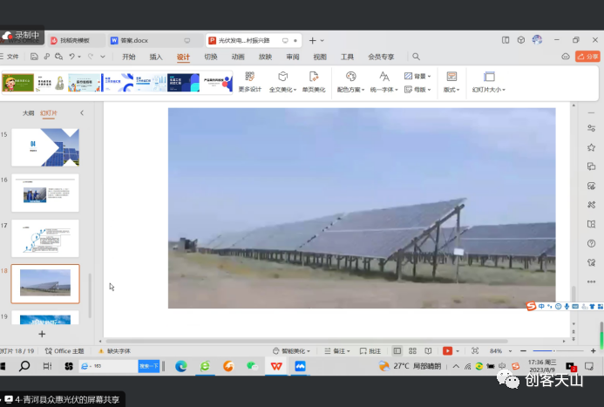
Task: Open 更多设计 more designs
Action: point(250,82)
